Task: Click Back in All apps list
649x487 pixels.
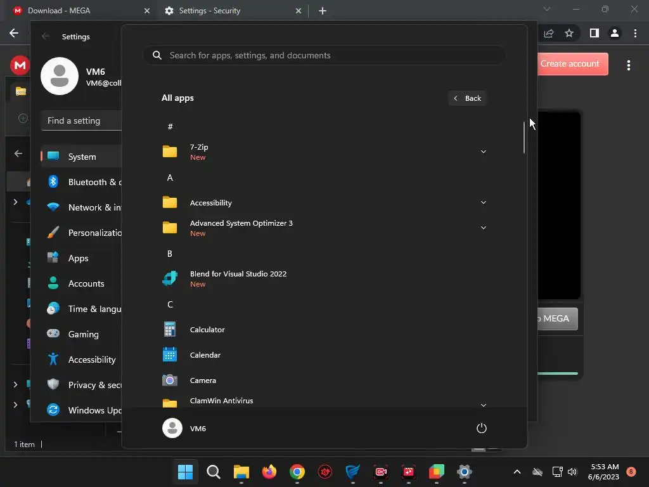Action: tap(467, 98)
